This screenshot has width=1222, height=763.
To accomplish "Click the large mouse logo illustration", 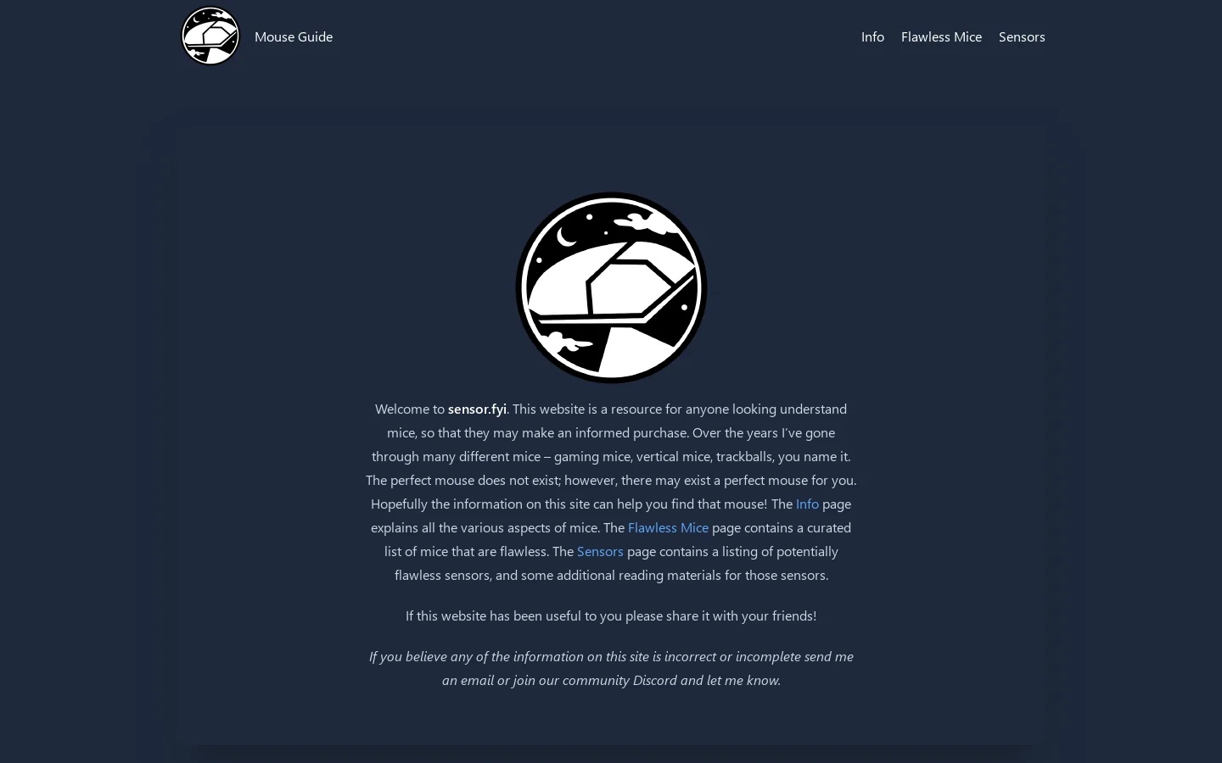I will pyautogui.click(x=611, y=287).
